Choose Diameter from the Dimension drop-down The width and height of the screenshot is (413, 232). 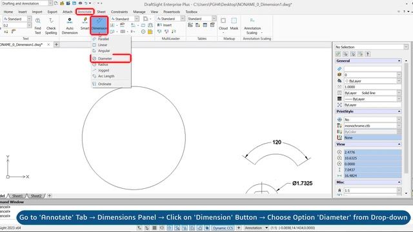pos(111,59)
